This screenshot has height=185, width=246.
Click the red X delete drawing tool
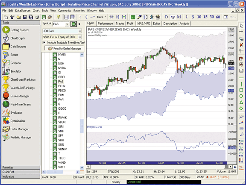pyautogui.click(x=241, y=45)
